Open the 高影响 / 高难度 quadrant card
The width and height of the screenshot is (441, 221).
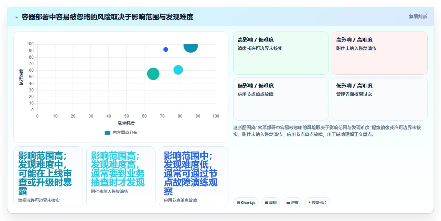(379, 53)
